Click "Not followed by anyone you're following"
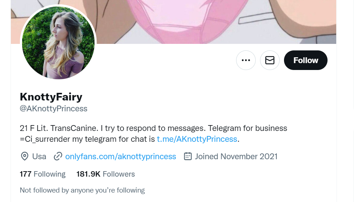The height and width of the screenshot is (202, 354). pos(82,190)
